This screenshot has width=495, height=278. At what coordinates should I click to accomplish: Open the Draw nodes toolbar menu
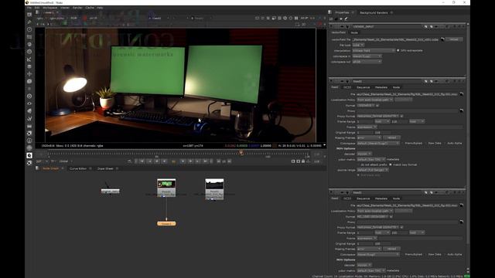29,22
